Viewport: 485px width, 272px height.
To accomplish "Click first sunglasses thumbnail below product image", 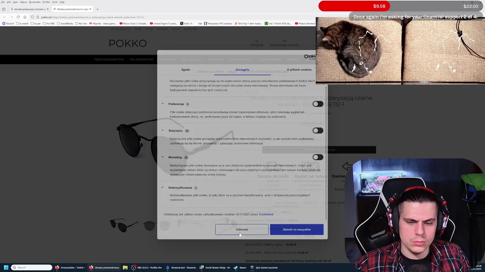I will tap(124, 225).
